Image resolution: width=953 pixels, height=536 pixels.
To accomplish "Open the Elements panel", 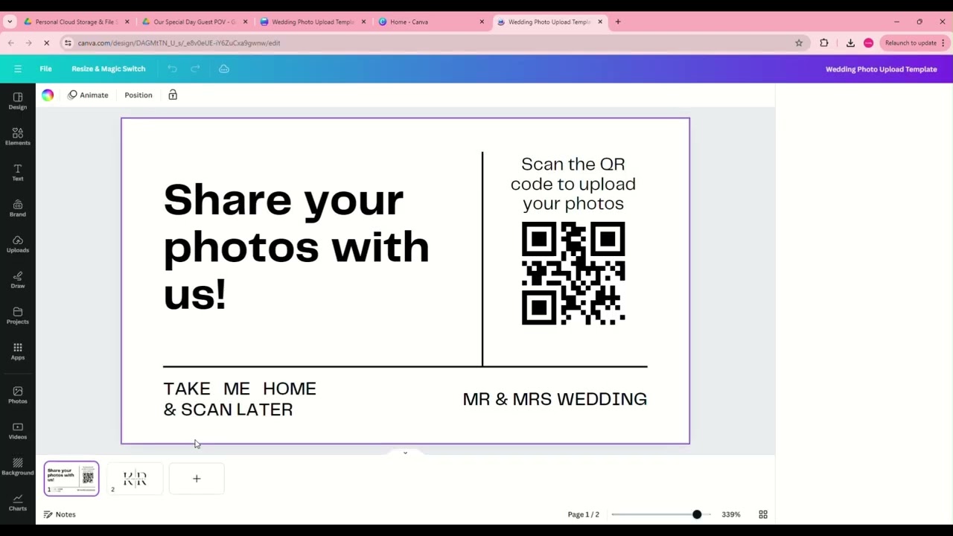I will (x=18, y=137).
